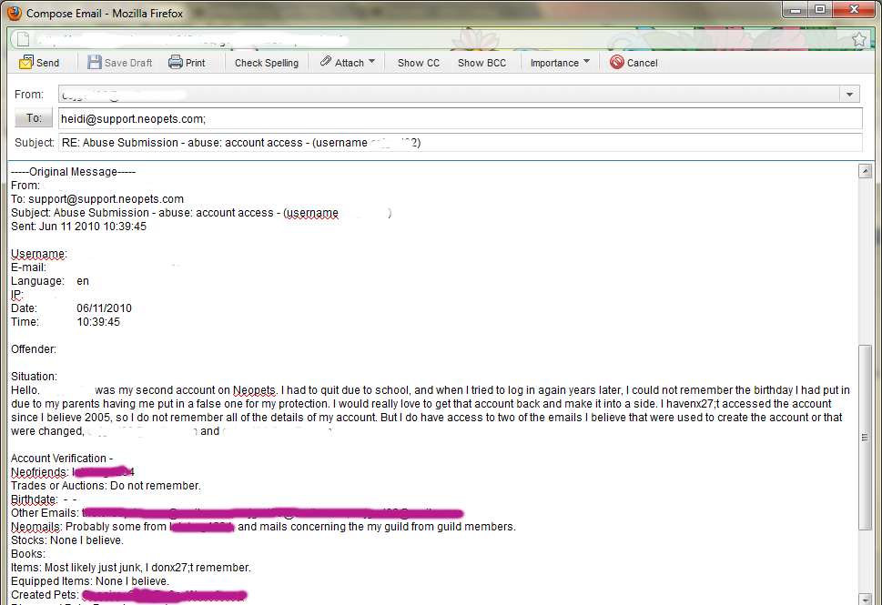The width and height of the screenshot is (882, 605).
Task: Click the To: button
Action: [x=34, y=118]
